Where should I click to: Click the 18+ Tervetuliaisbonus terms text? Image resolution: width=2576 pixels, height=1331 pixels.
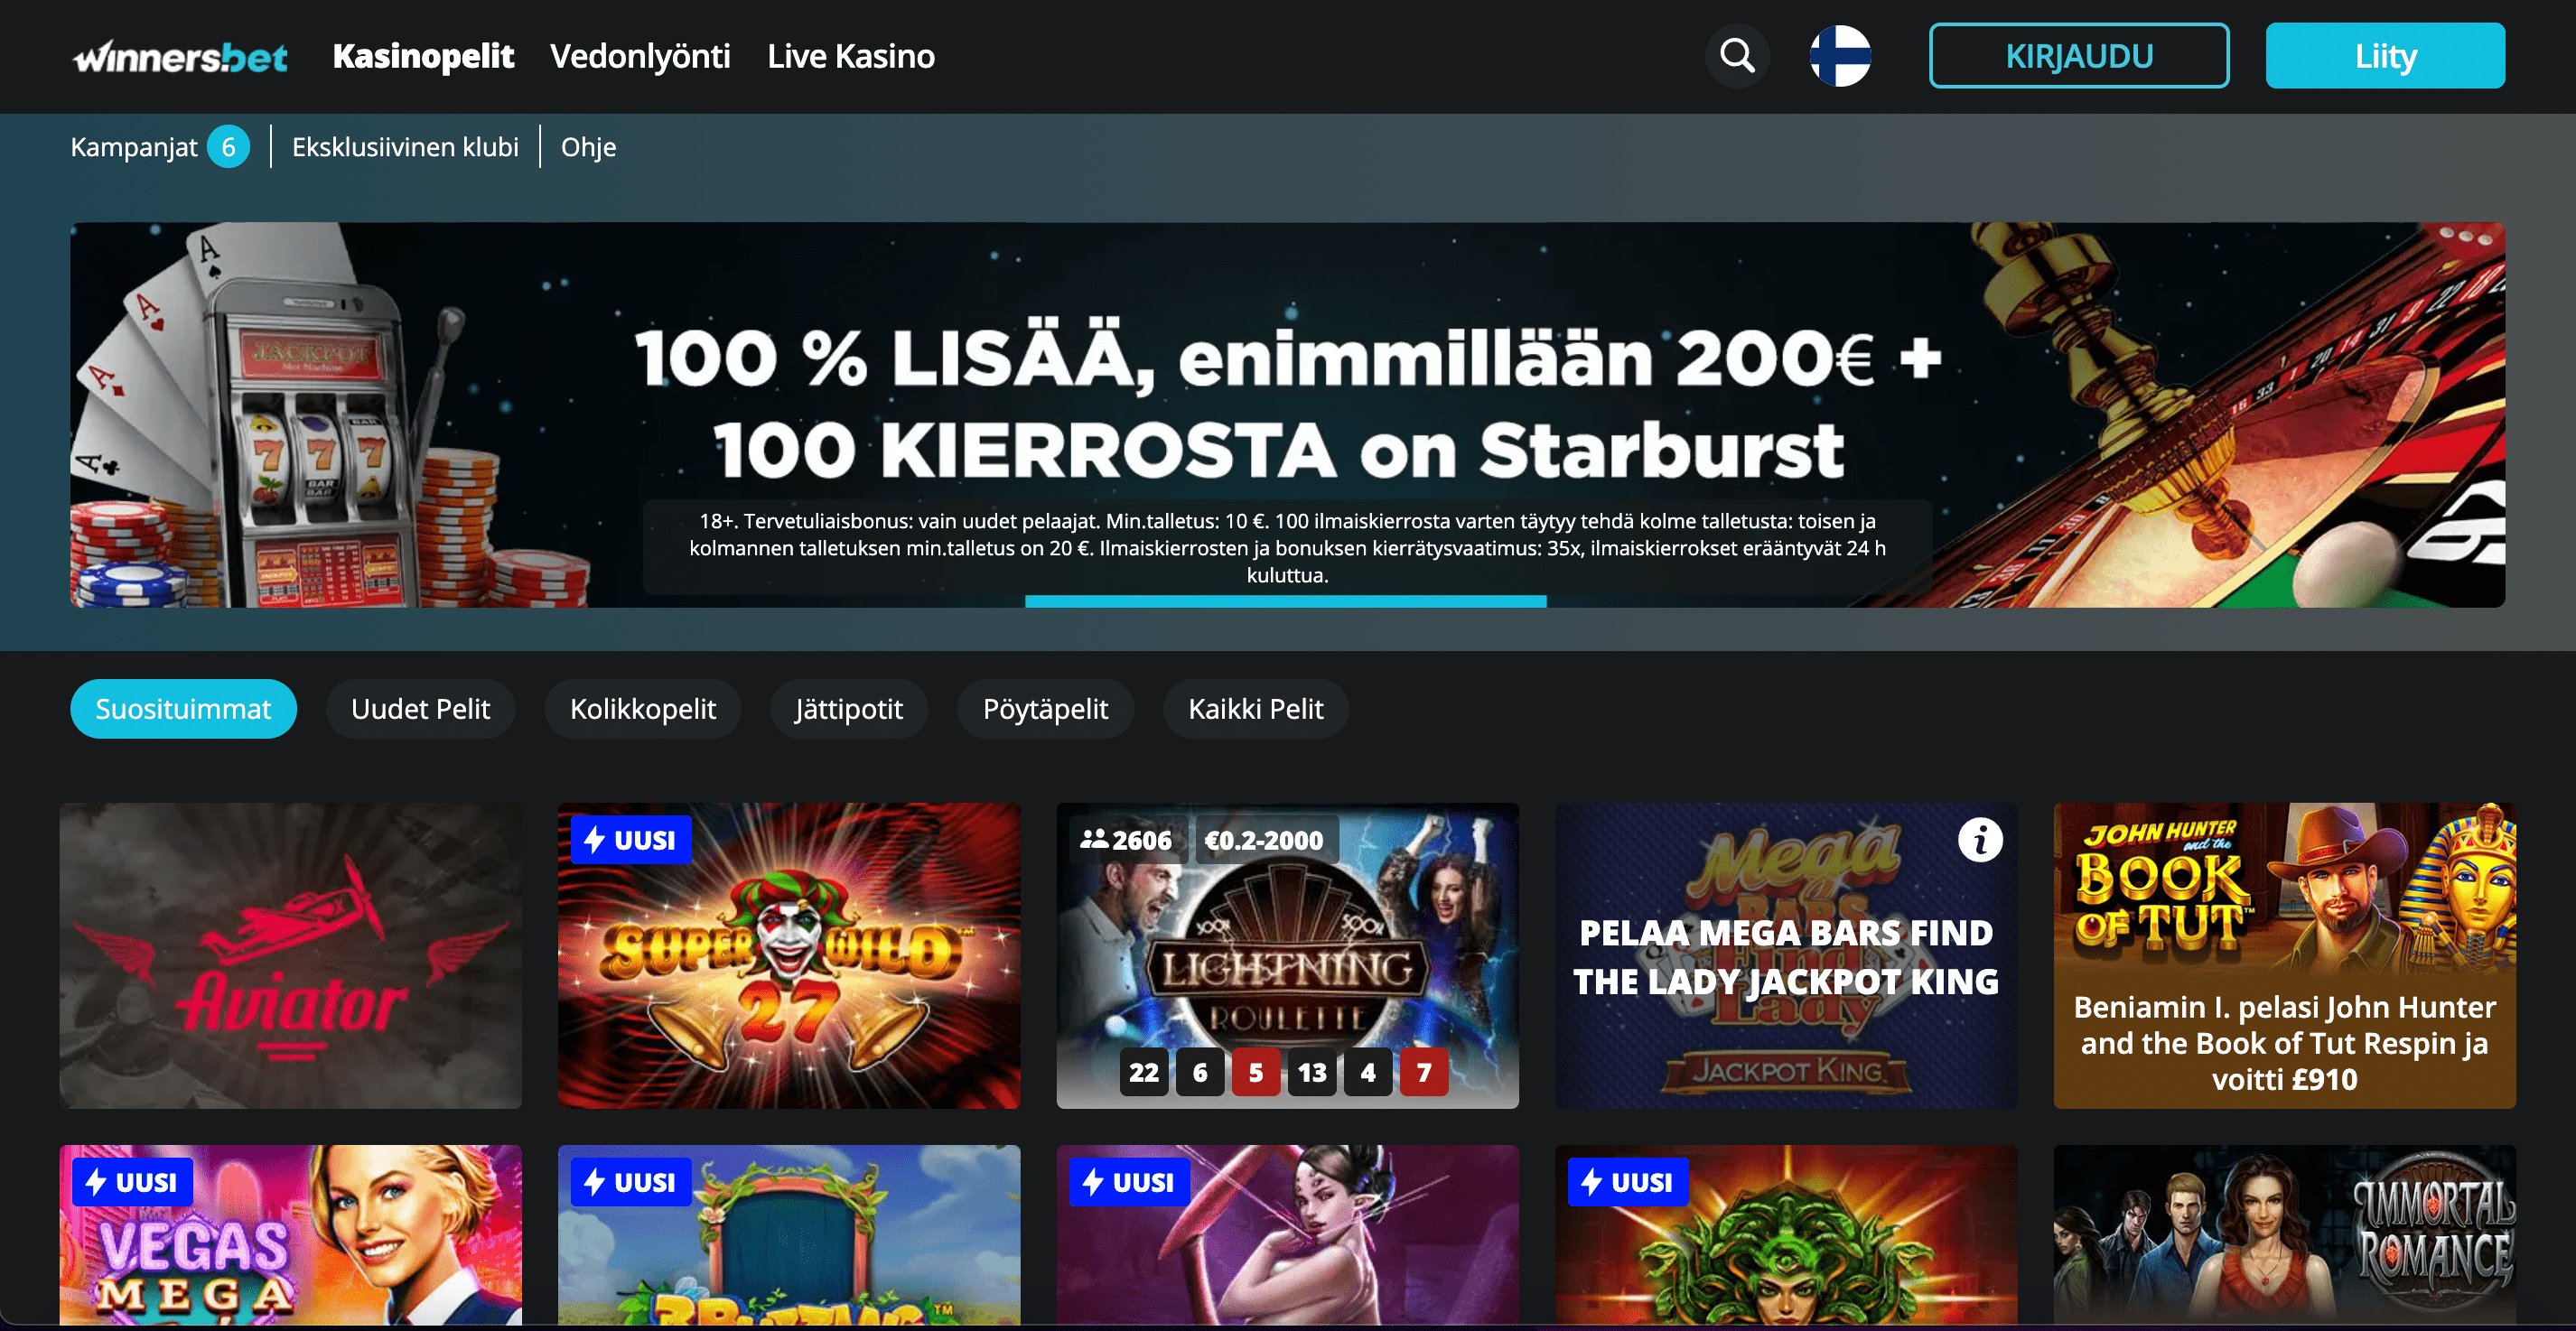click(x=1287, y=548)
